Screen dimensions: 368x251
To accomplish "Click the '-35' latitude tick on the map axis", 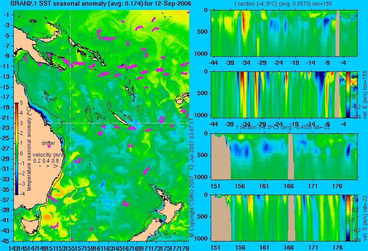I will tap(5, 190).
